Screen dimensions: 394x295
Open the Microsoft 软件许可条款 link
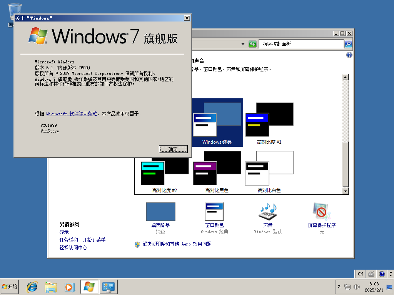tap(72, 114)
